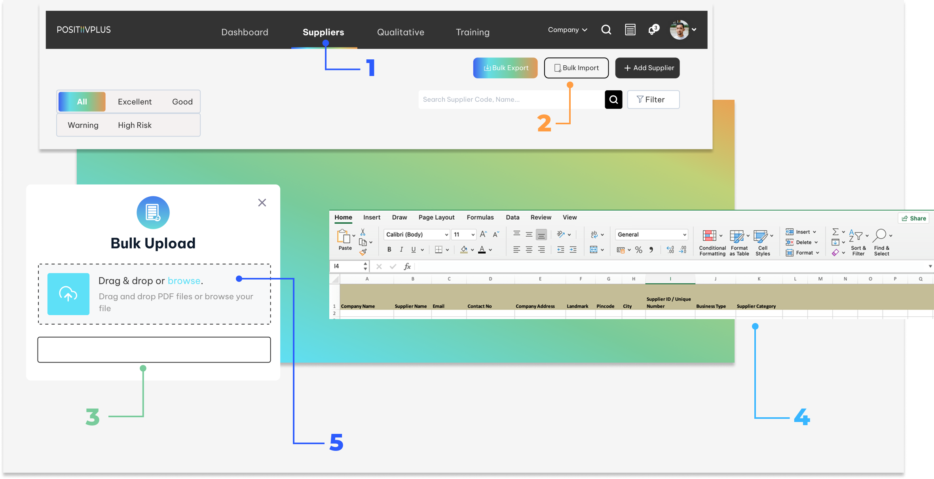Expand the General number format dropdown
This screenshot has height=479, width=934.
[x=684, y=235]
